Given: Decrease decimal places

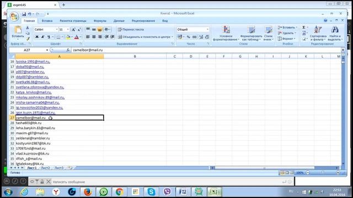Looking at the screenshot, I should [x=207, y=37].
